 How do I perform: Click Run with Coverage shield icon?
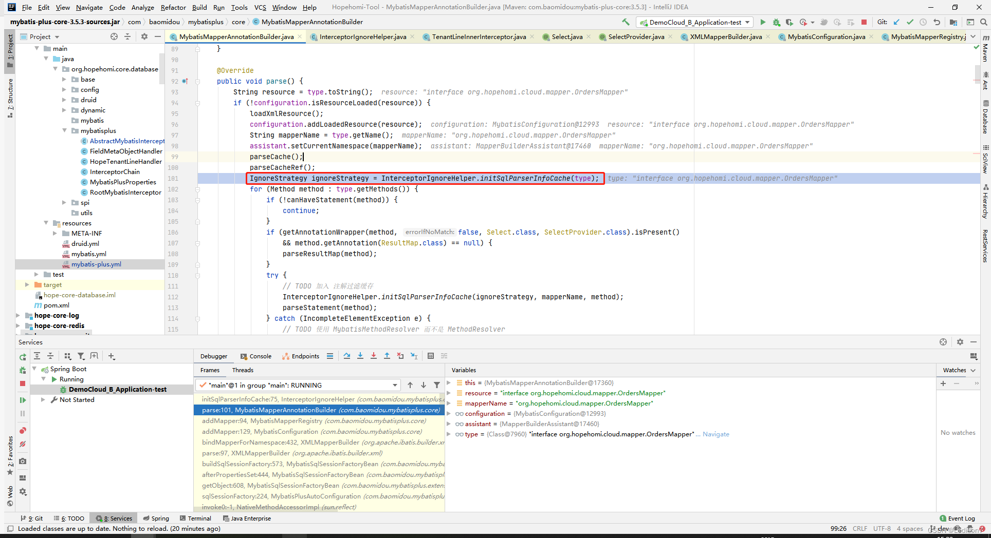(x=790, y=22)
